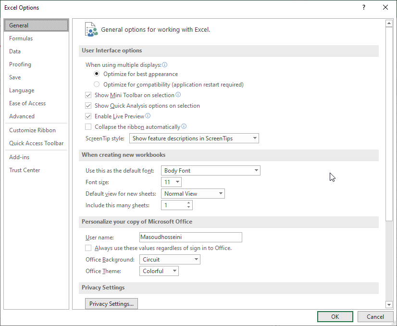397x326 pixels.
Task: Check Always use these values regardless of sign in
Action: 88,248
